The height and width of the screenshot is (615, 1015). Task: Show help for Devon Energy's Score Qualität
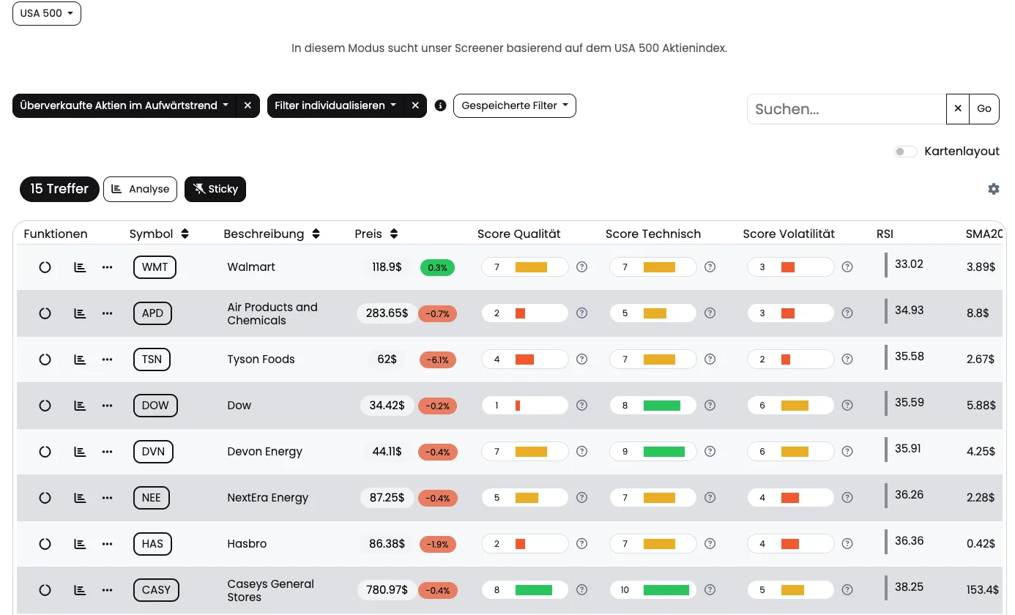[582, 452]
